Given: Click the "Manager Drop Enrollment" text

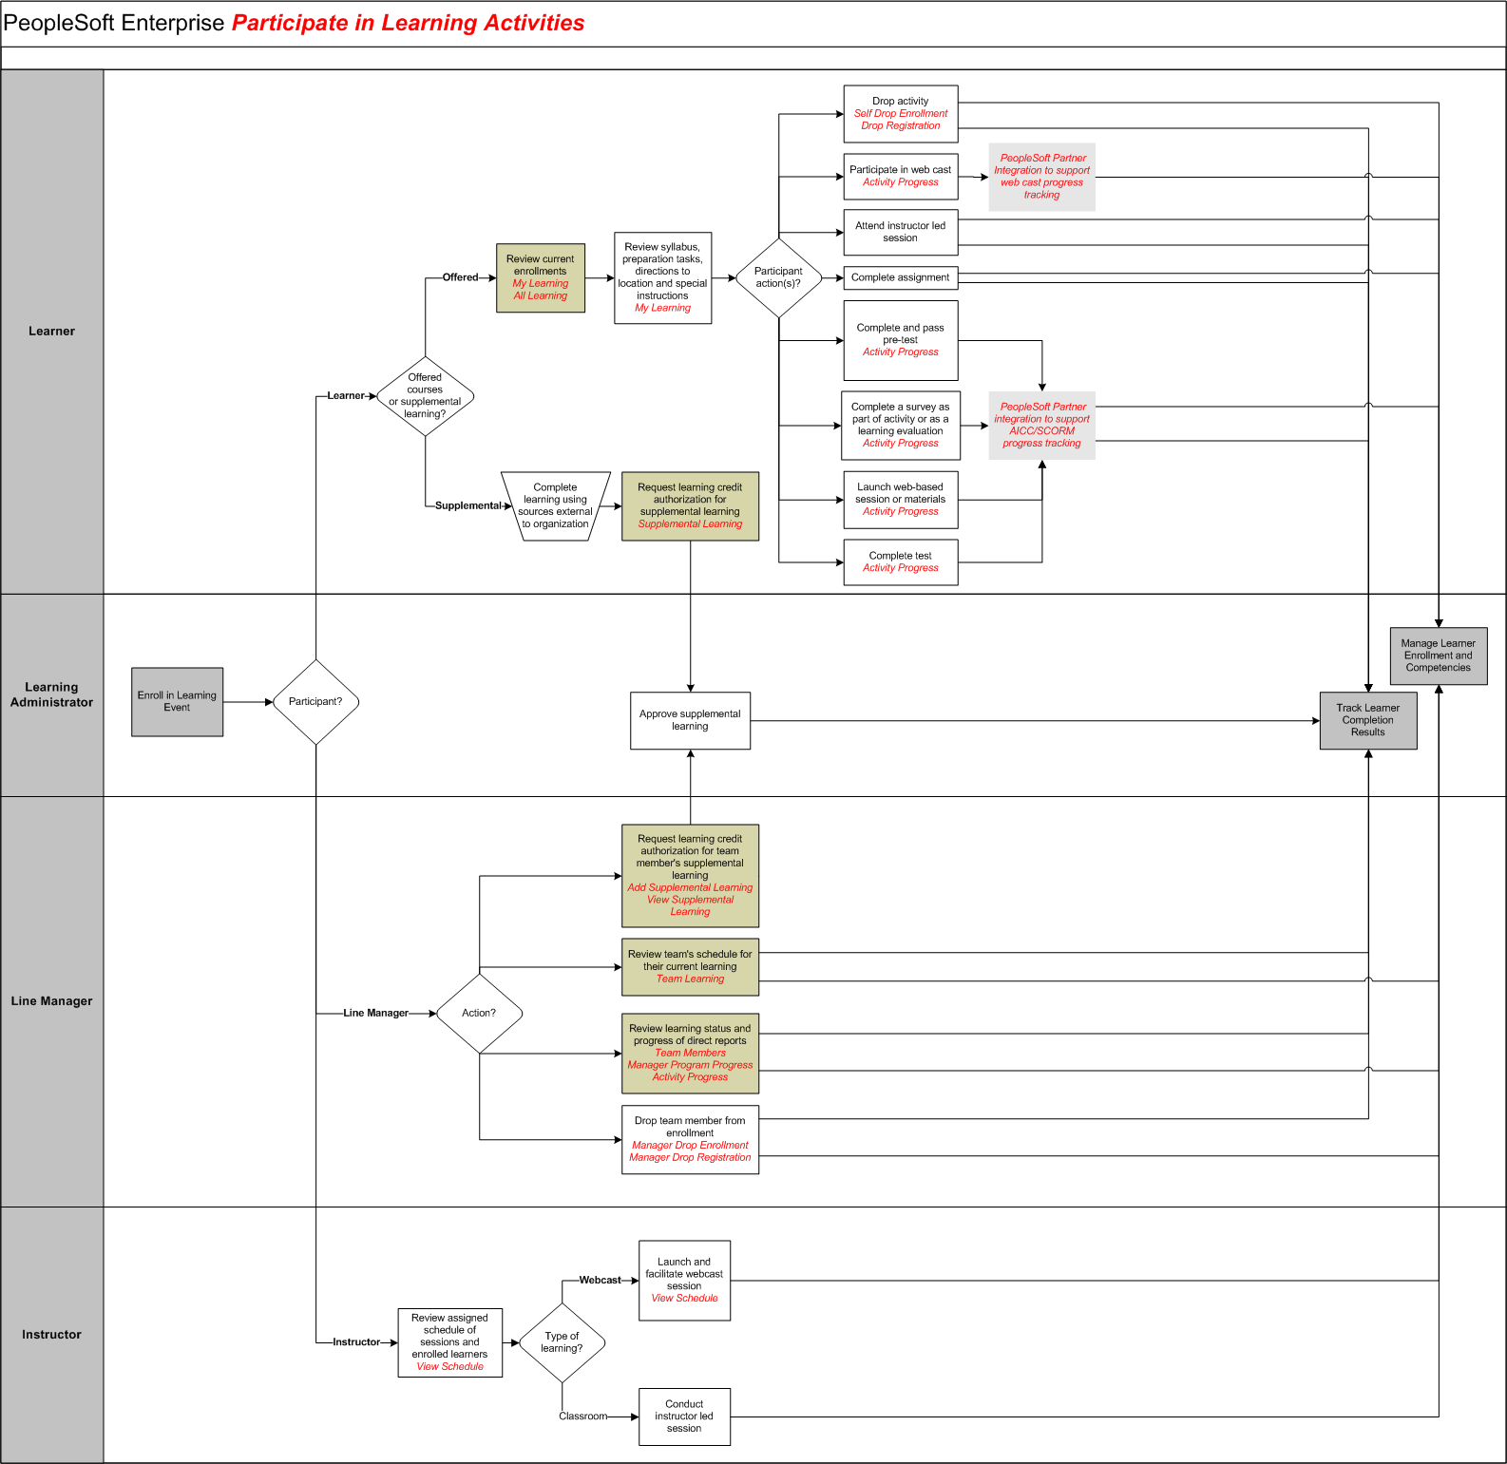Looking at the screenshot, I should (691, 1146).
